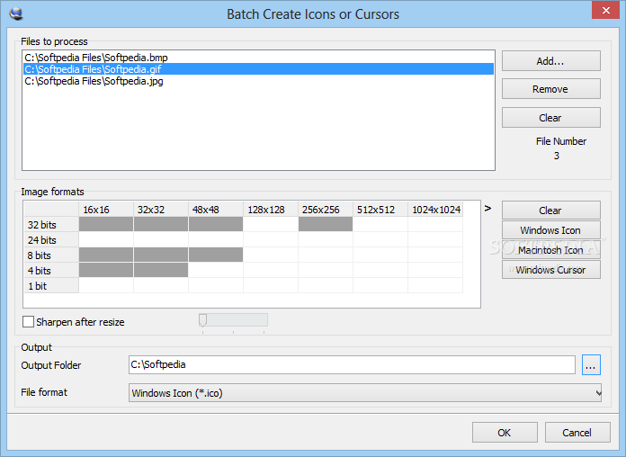Toggle 8 bits 128x128 format cell
The width and height of the screenshot is (626, 457).
271,255
